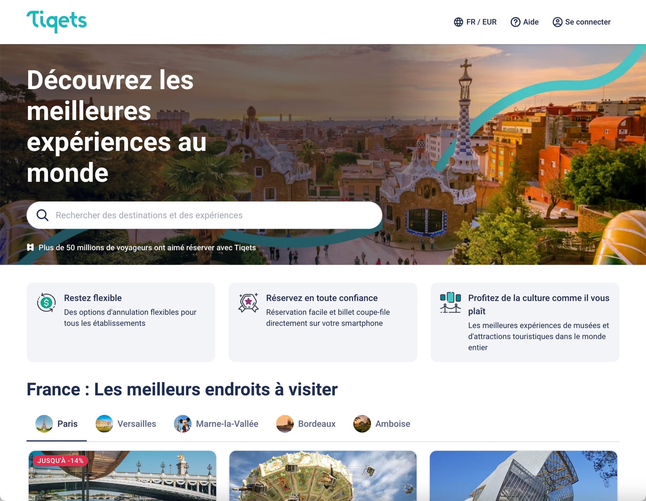Screen dimensions: 646x501
Task: Click the Tiqets logo
Action: pos(57,22)
